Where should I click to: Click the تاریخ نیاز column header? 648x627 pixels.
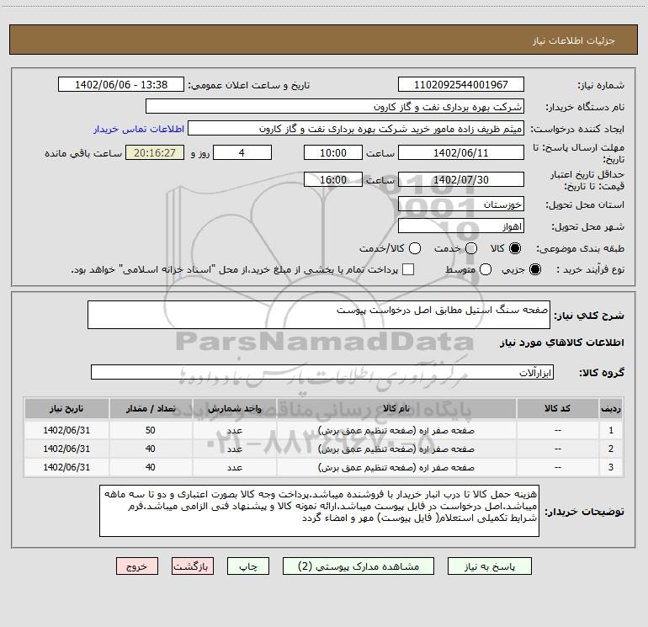[66, 409]
